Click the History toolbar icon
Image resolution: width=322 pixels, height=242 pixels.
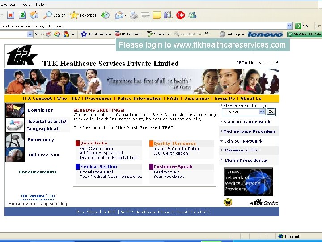(105, 15)
